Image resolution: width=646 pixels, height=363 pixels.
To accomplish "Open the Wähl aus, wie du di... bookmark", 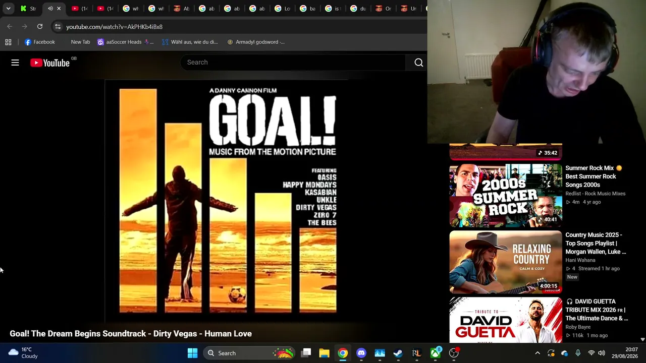I will [190, 42].
